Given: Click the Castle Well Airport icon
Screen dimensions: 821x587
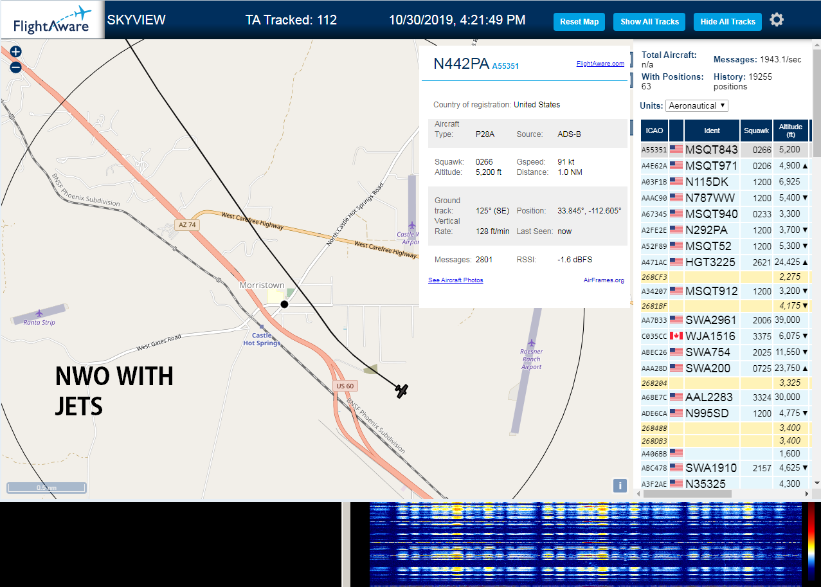Looking at the screenshot, I should [x=411, y=225].
